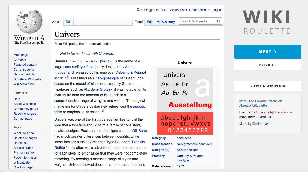Open What links here in Tools

tap(24, 133)
